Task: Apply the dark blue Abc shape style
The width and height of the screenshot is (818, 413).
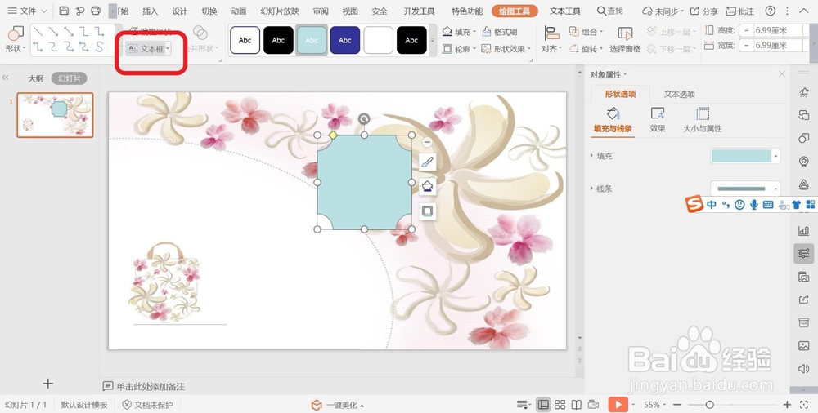Action: click(x=345, y=40)
